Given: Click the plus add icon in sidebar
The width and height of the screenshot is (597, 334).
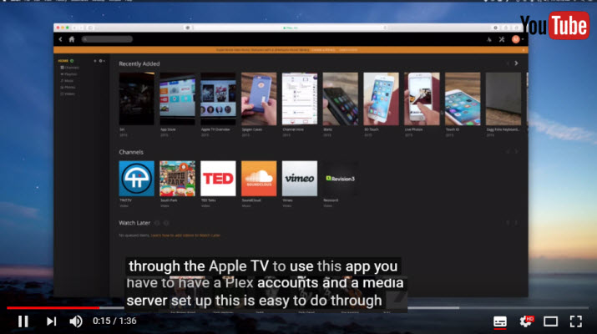Looking at the screenshot, I should [x=95, y=61].
